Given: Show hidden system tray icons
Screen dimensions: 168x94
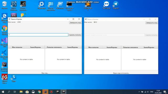Looking at the screenshot, I should point(139,92).
